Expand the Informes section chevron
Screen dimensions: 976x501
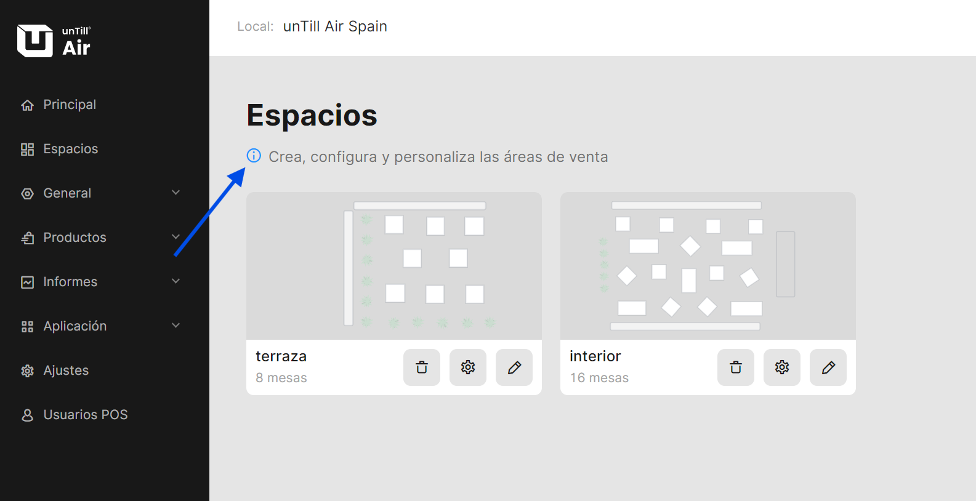click(176, 281)
